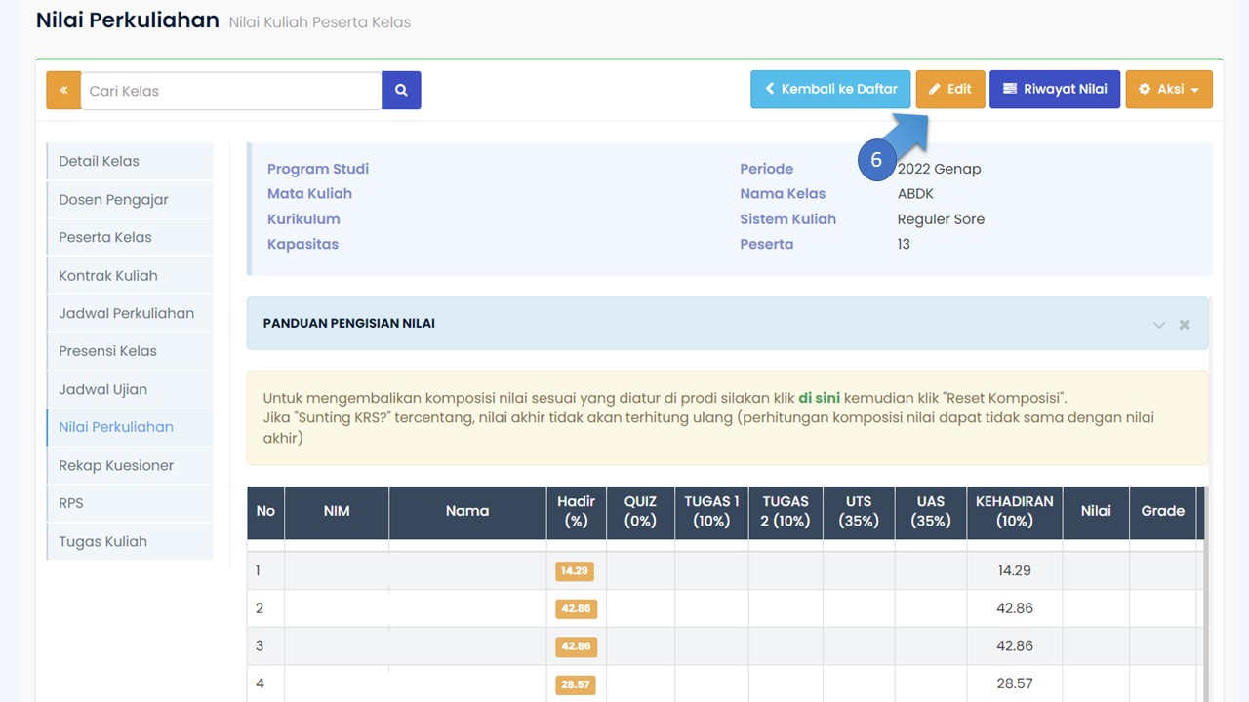Click the TUGAS 1 (10%) column header
1249x702 pixels.
click(711, 511)
